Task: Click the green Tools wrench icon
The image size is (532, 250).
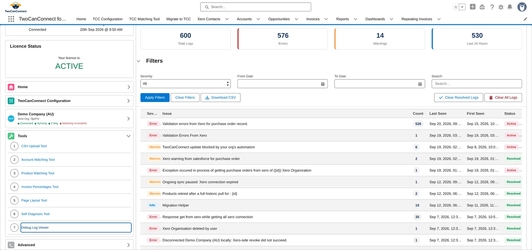Action: tap(11, 136)
